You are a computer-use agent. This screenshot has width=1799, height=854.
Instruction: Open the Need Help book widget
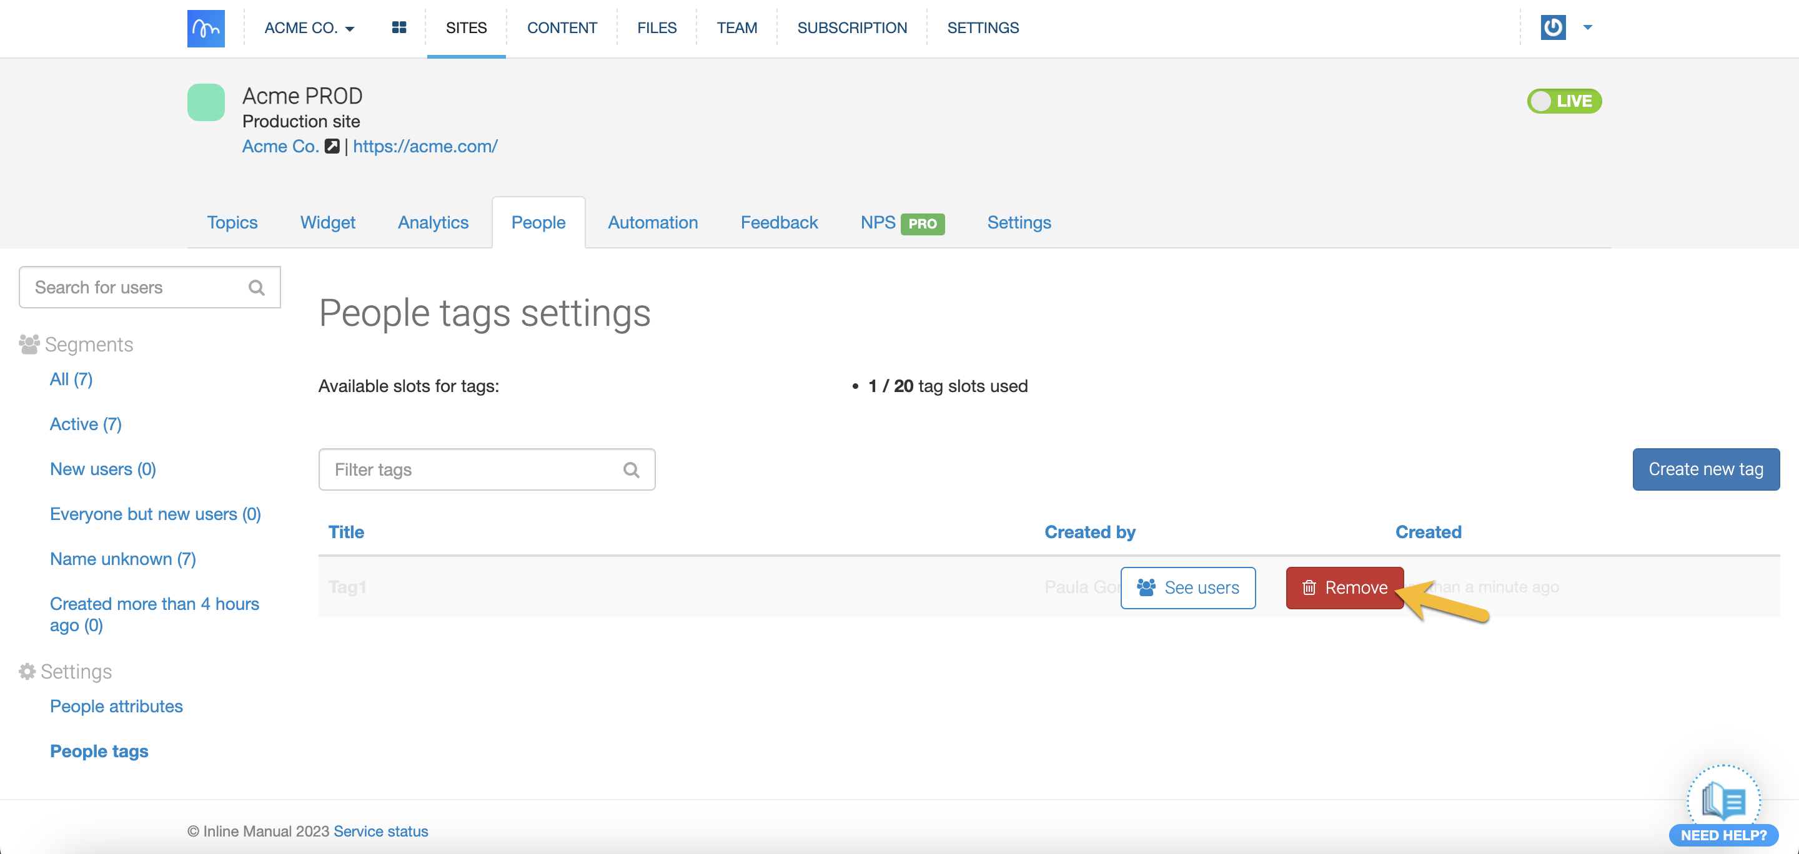click(1723, 802)
